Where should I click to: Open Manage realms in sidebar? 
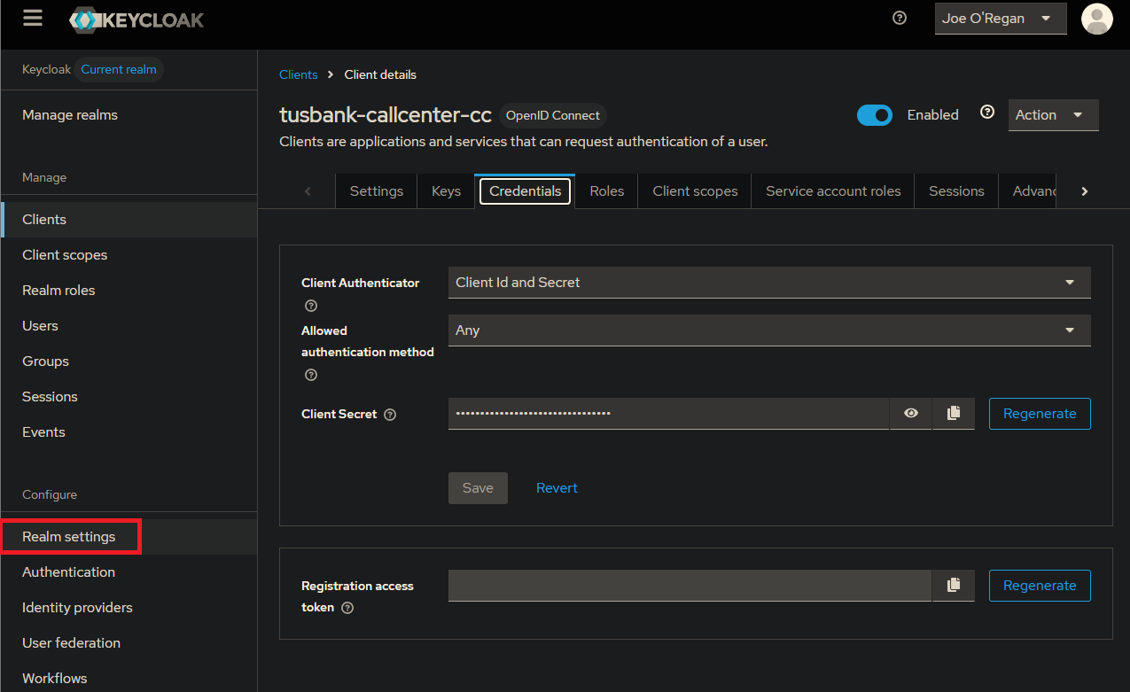[70, 115]
